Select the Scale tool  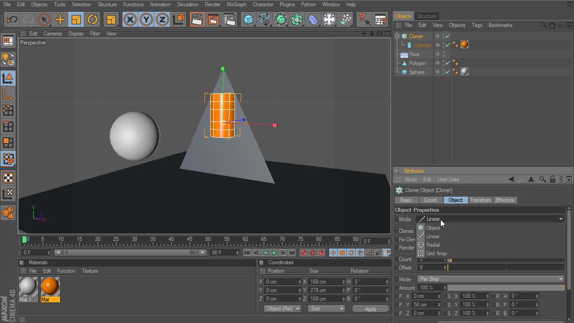(x=76, y=20)
